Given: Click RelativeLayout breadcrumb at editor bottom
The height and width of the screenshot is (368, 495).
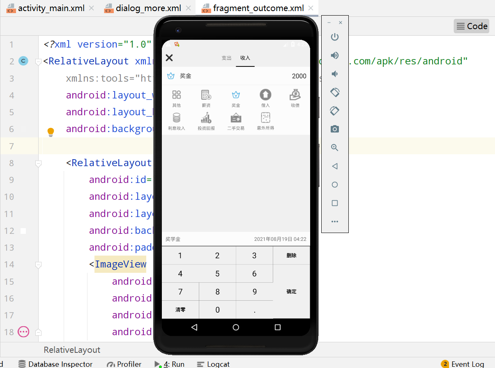Looking at the screenshot, I should click(72, 350).
